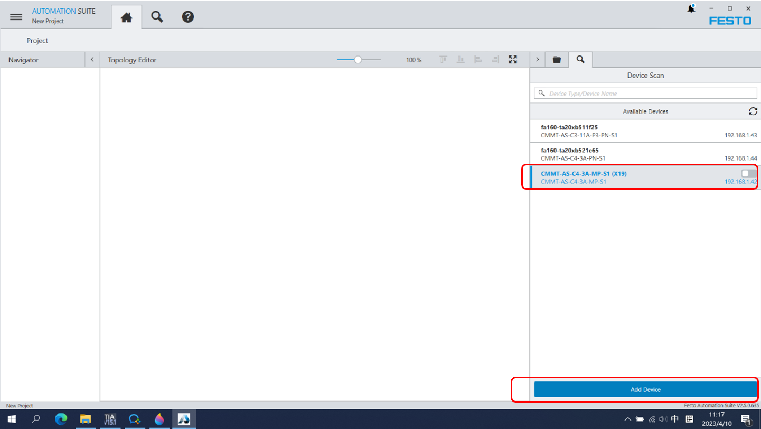Collapse the Navigator panel
Image resolution: width=761 pixels, height=429 pixels.
coord(92,60)
